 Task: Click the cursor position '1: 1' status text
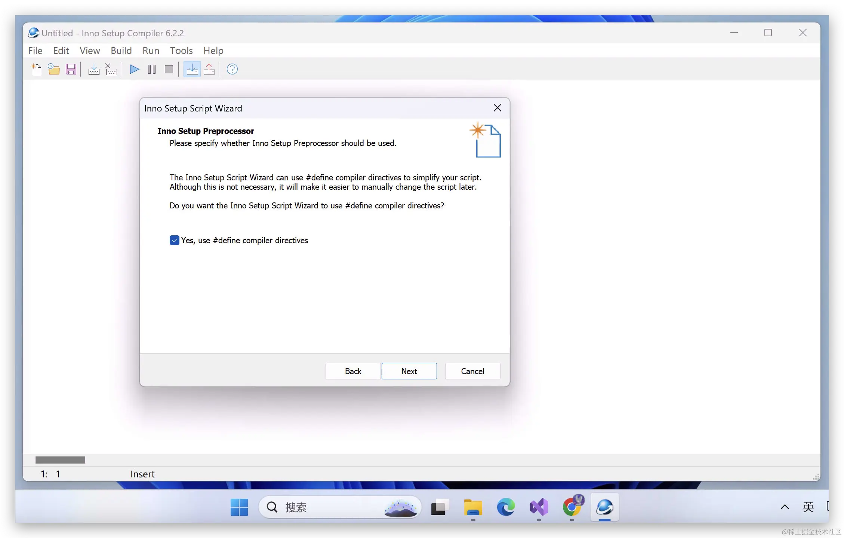(50, 474)
